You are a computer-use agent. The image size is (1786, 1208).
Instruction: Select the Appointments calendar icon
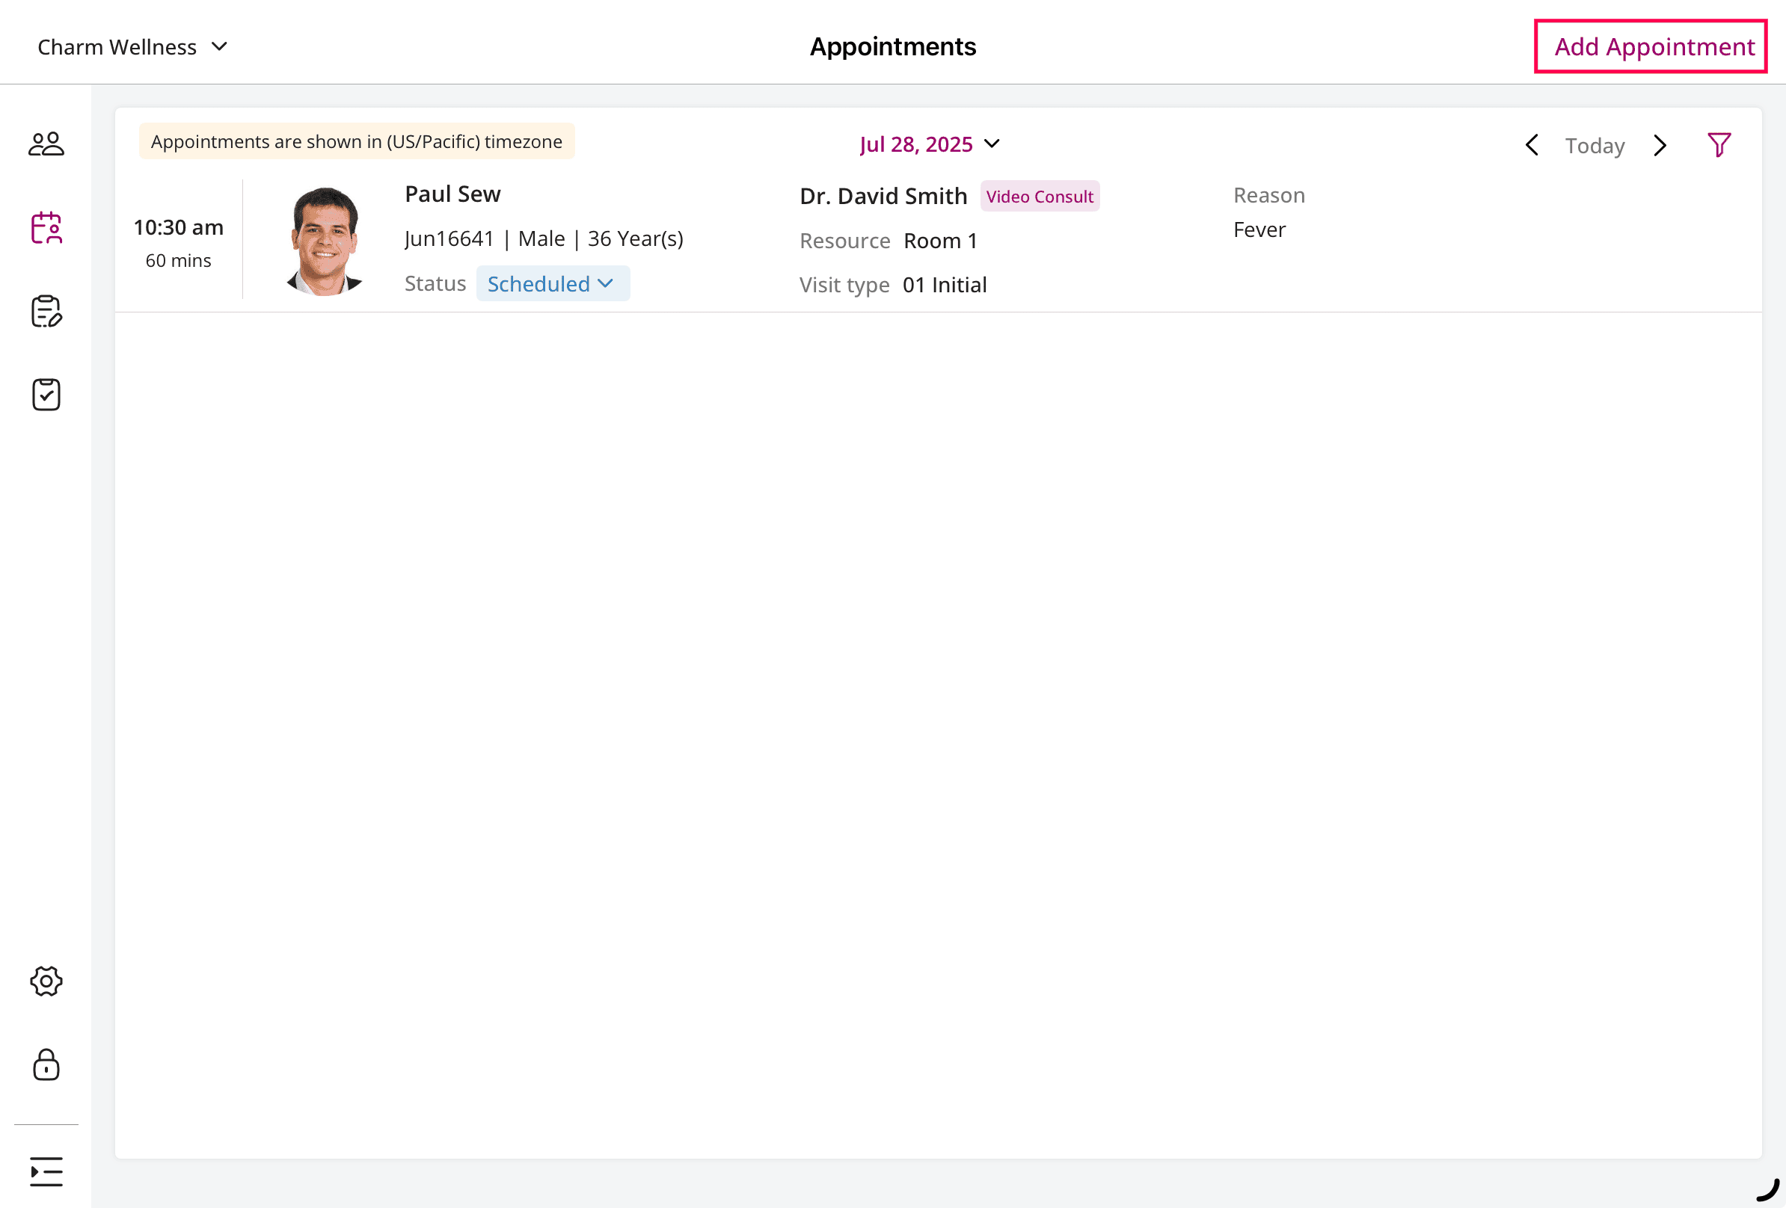click(46, 227)
